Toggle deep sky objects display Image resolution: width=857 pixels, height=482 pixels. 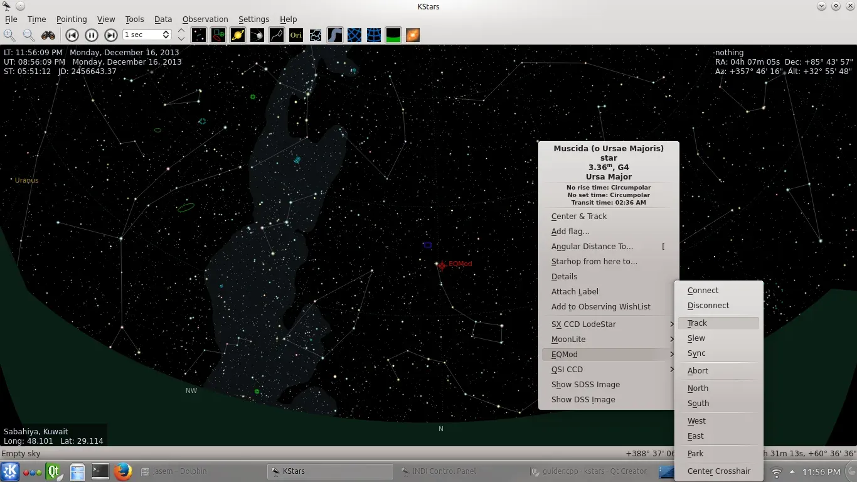(x=218, y=35)
